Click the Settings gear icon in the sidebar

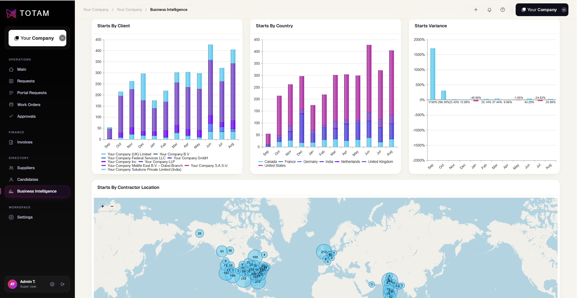click(11, 217)
